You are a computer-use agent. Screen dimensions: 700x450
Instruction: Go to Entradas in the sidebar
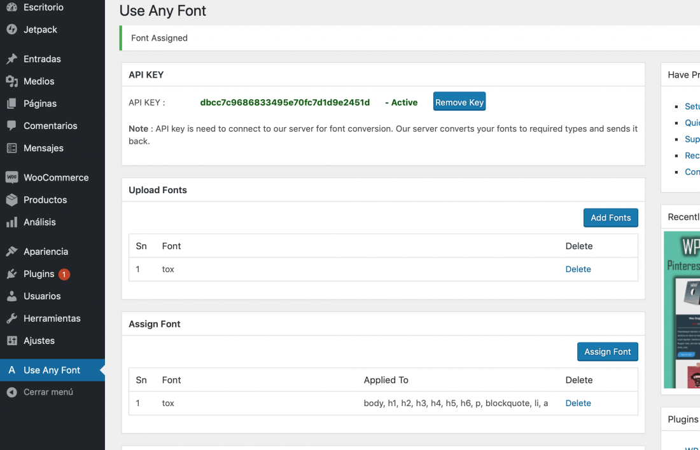click(x=42, y=59)
